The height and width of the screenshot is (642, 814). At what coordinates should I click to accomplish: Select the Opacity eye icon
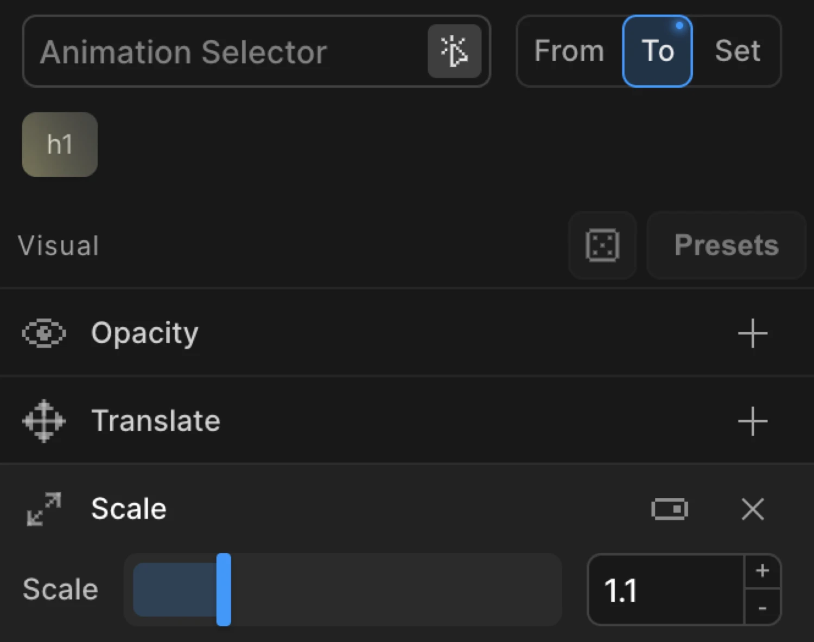[x=43, y=333]
